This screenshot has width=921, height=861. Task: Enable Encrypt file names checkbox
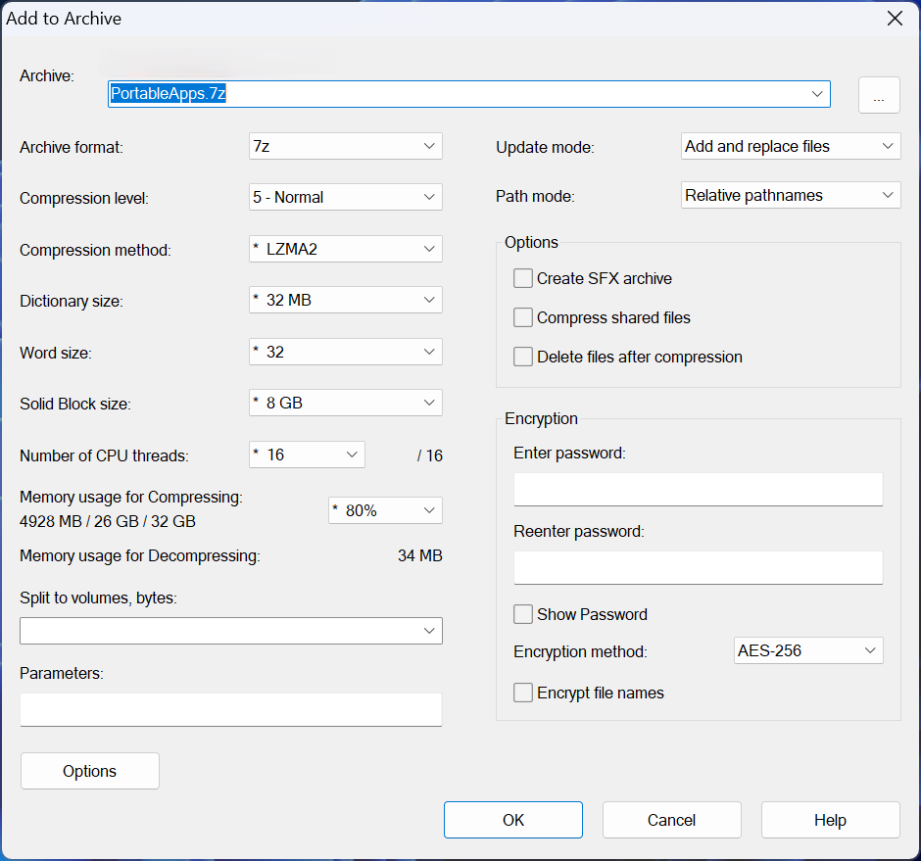[523, 693]
